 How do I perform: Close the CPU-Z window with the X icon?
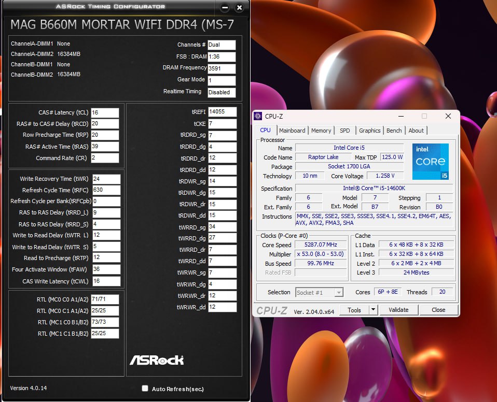tap(448, 116)
